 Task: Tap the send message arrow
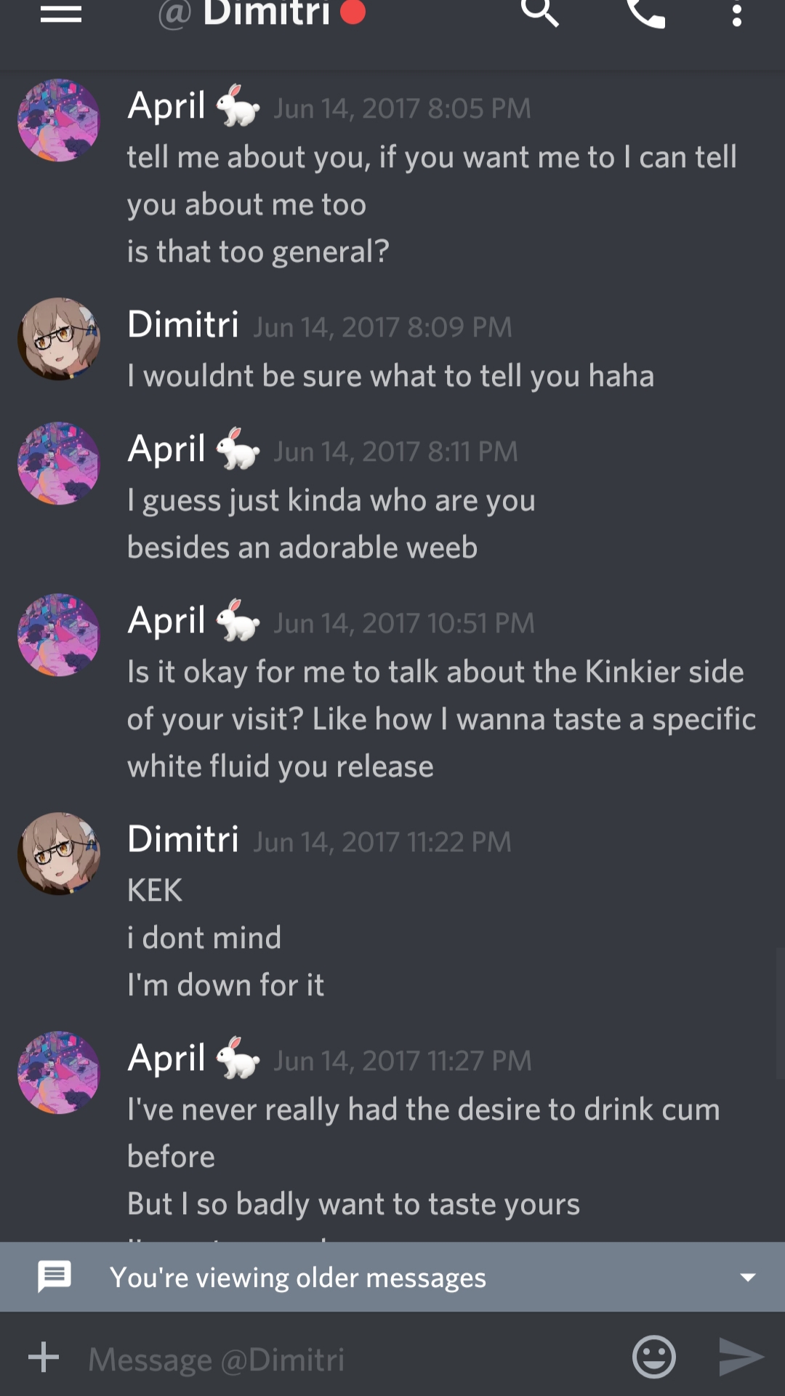[741, 1357]
